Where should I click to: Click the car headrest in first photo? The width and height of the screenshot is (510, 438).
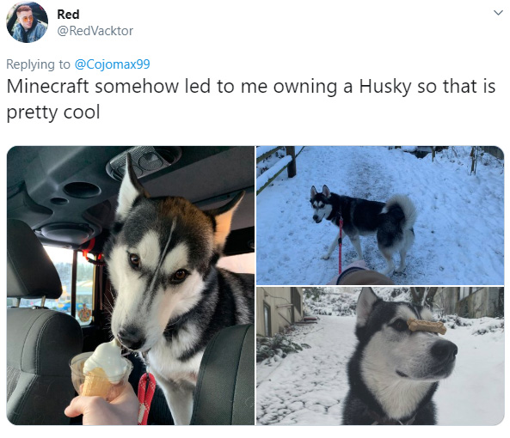coord(33,259)
